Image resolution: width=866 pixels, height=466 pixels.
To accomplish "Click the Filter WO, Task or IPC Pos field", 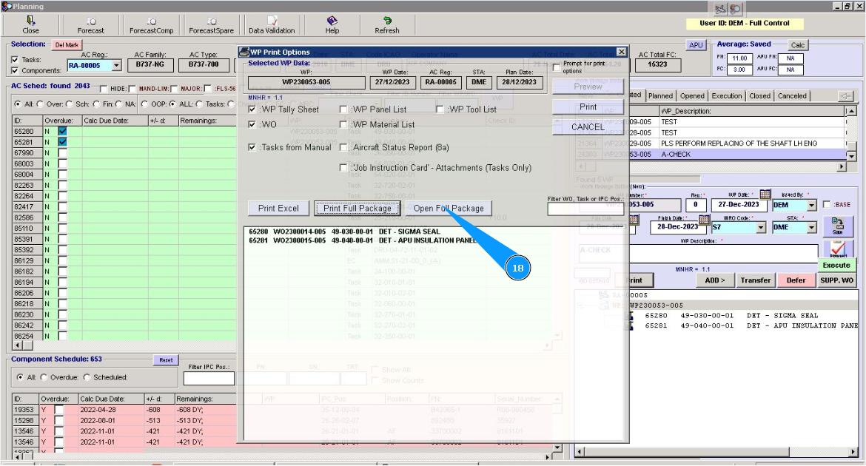I will 585,209.
